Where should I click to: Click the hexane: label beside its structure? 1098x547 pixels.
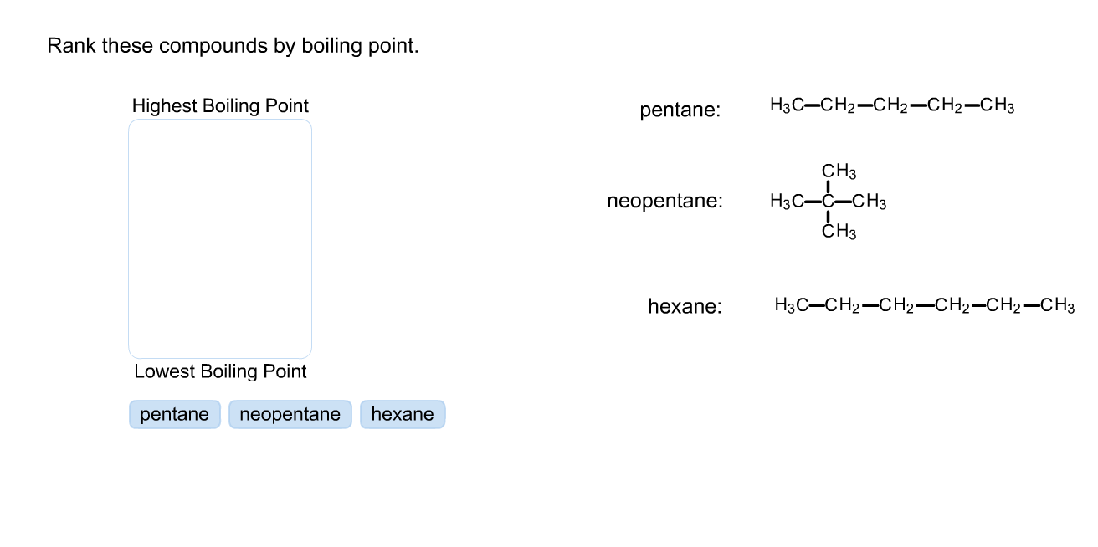tap(685, 306)
